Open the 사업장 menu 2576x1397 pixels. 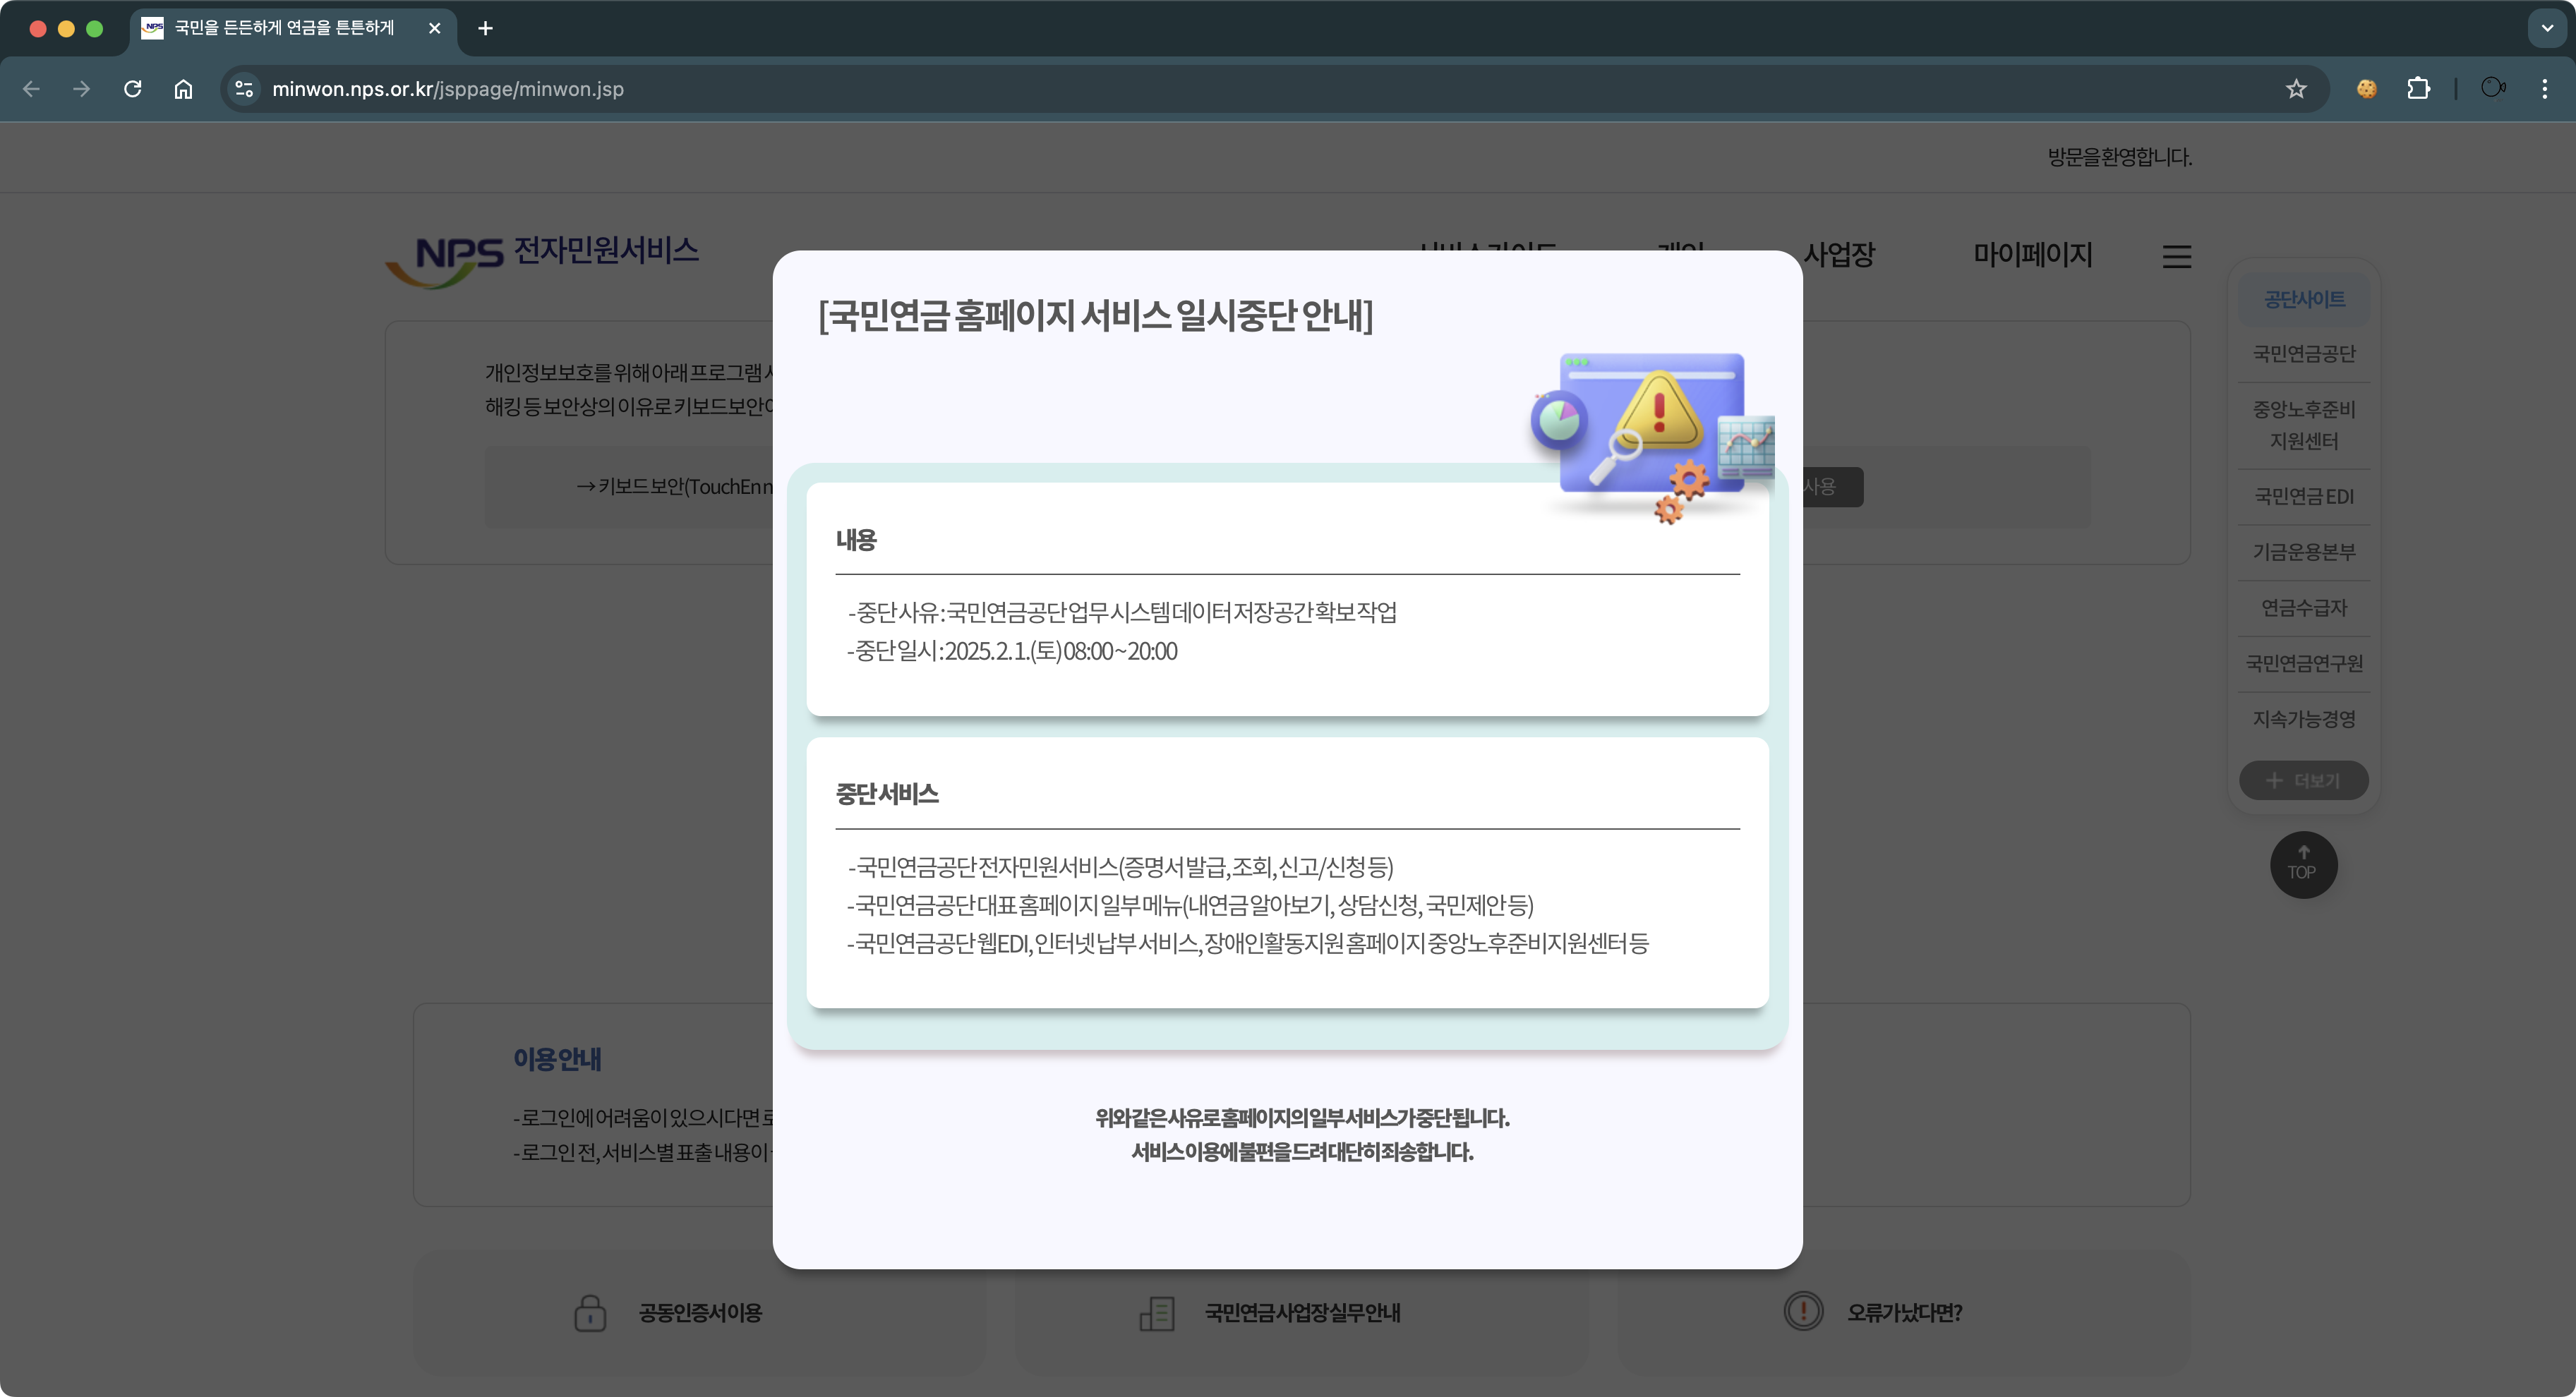pos(1840,255)
